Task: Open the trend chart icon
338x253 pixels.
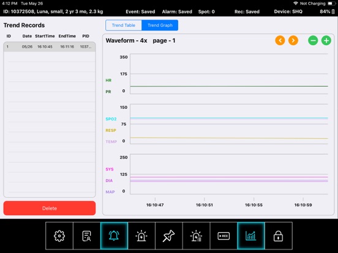Action: coord(251,236)
